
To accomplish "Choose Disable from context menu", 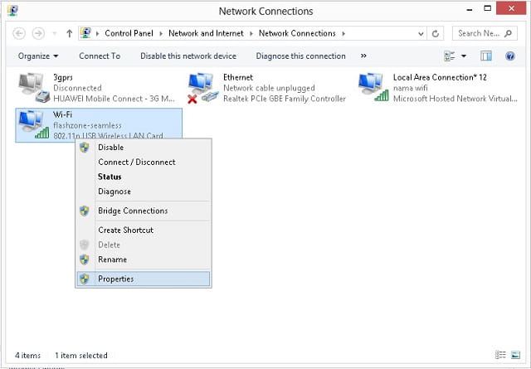I will click(144, 148).
